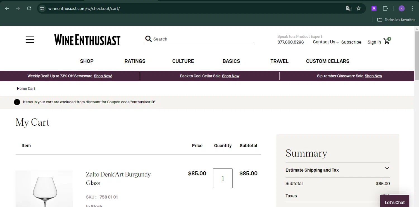Viewport: 419px width, 207px height.
Task: Click the Burgundy glass product thumbnail
Action: point(44,189)
